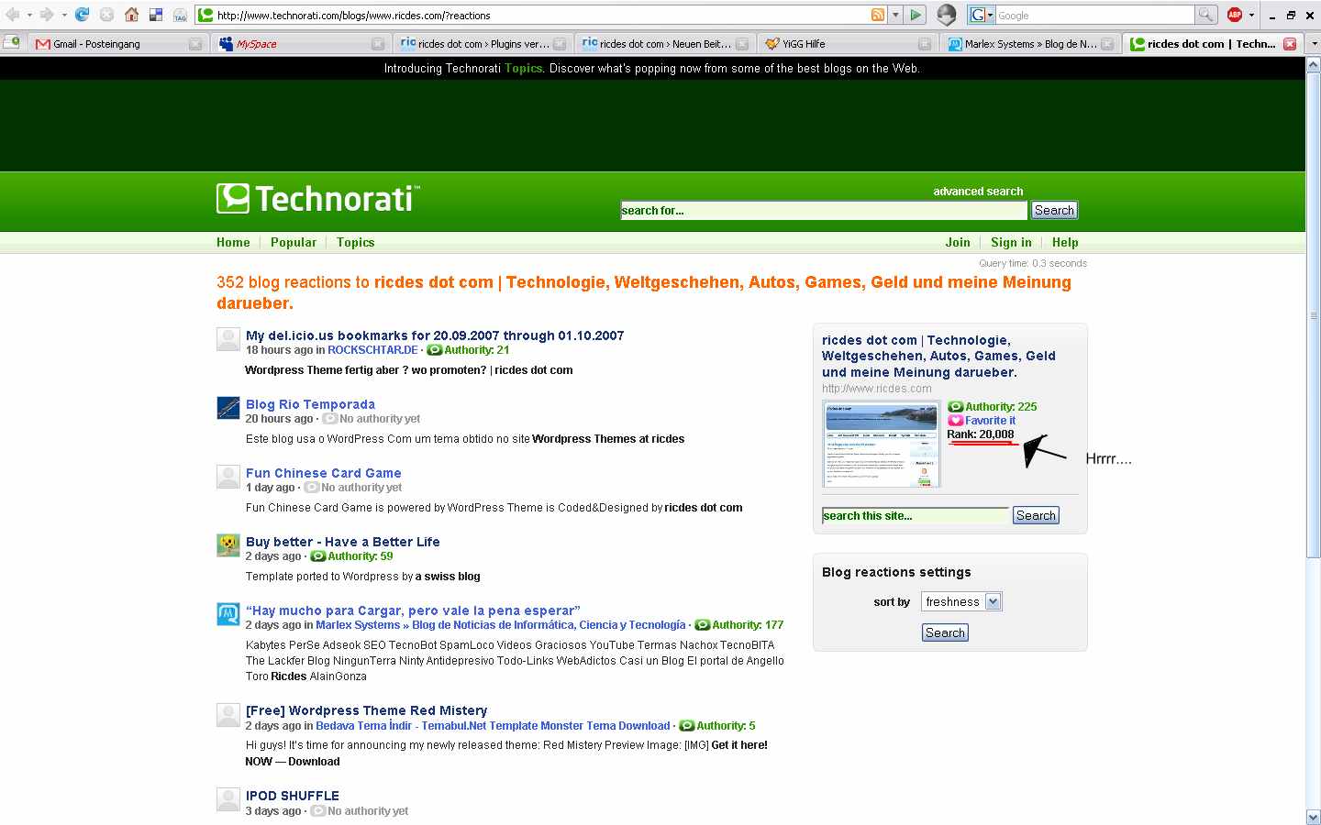Go forward with the browser Forward arrow
The height and width of the screenshot is (825, 1321).
(46, 15)
